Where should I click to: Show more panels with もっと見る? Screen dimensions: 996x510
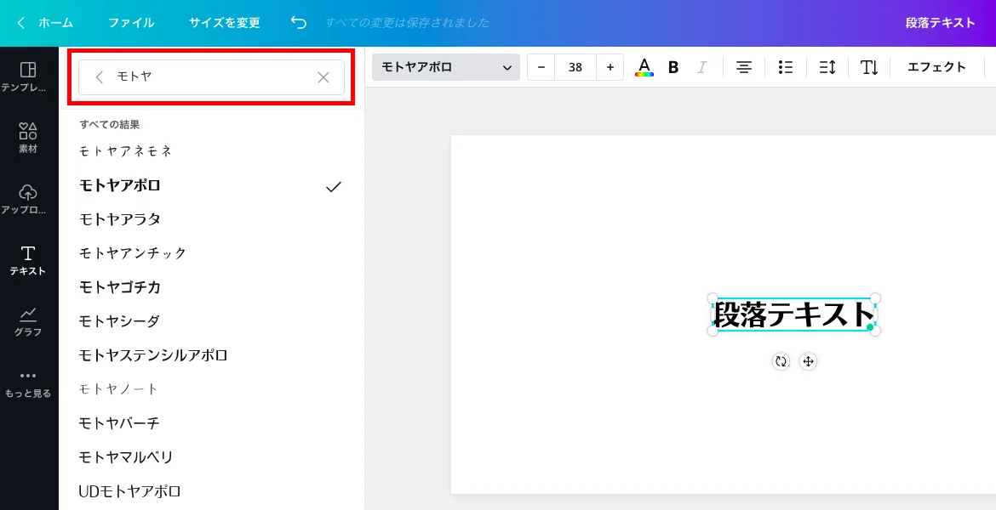pos(28,383)
